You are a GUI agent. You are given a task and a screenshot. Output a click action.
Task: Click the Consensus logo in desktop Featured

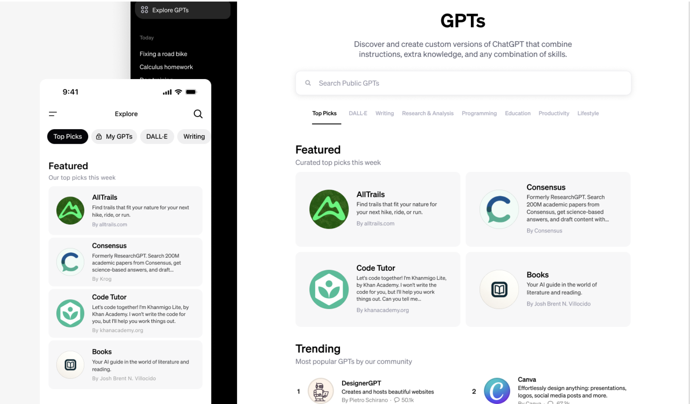tap(499, 209)
